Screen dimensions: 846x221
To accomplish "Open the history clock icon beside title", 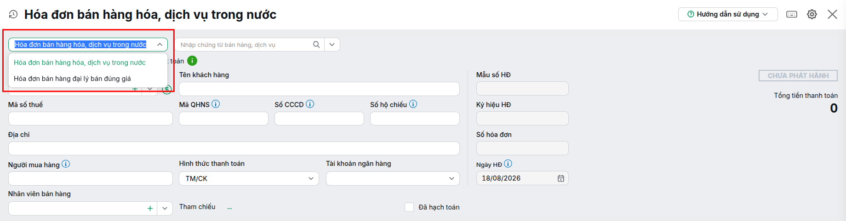I will pyautogui.click(x=13, y=14).
